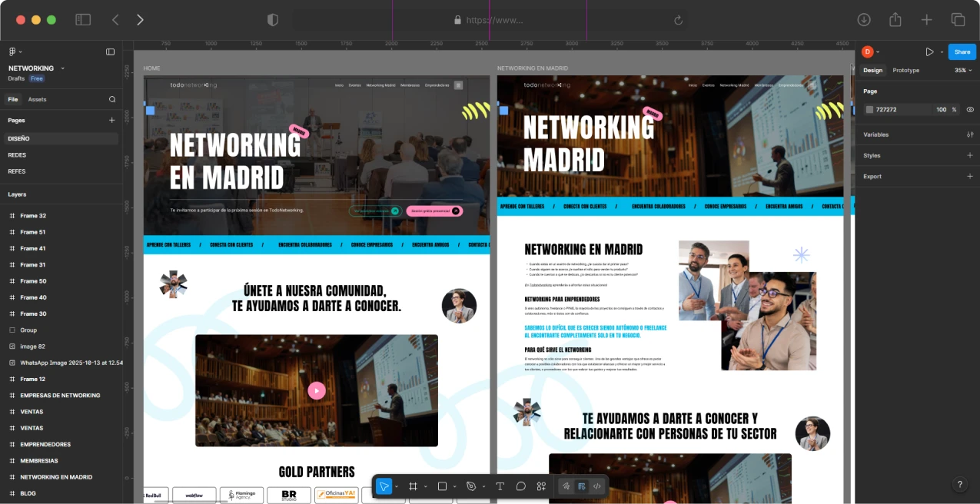
Task: Expand the shape tool options chevron
Action: coord(453,486)
